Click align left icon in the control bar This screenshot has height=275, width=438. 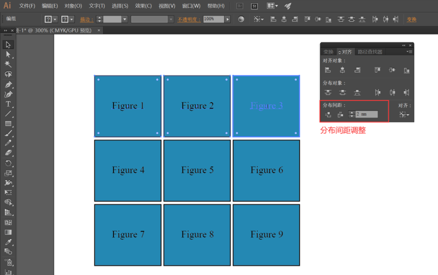point(273,19)
